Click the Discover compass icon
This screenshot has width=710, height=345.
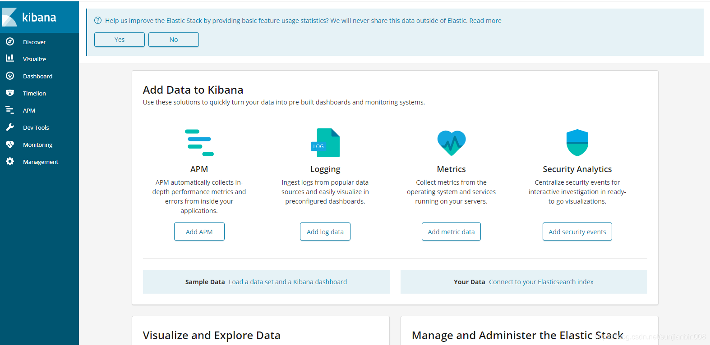pos(10,41)
